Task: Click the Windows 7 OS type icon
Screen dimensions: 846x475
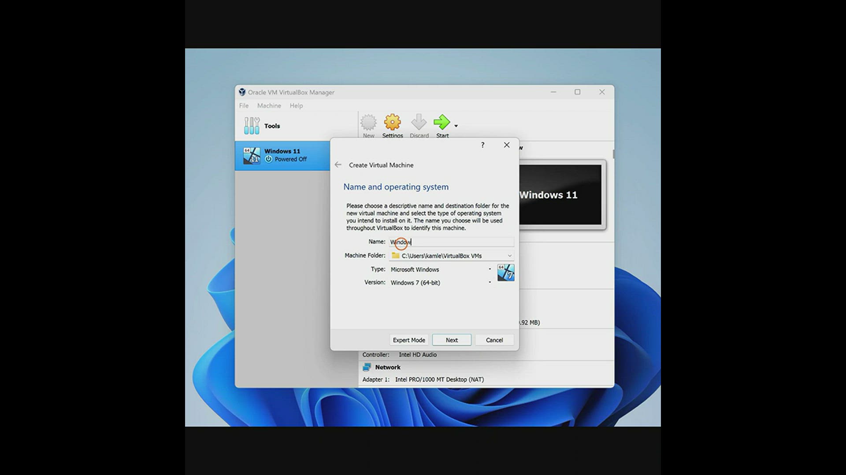Action: click(x=505, y=273)
